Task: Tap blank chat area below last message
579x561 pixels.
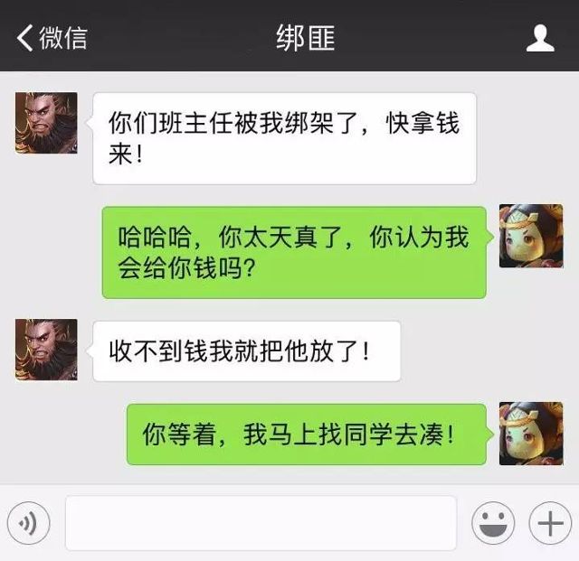Action: click(x=289, y=475)
